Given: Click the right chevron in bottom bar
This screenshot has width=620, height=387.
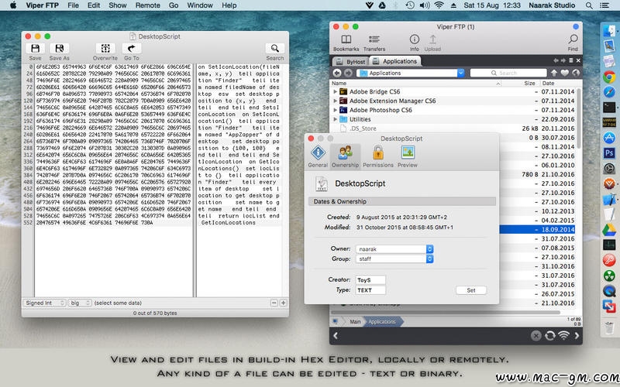Looking at the screenshot, I should 577,336.
